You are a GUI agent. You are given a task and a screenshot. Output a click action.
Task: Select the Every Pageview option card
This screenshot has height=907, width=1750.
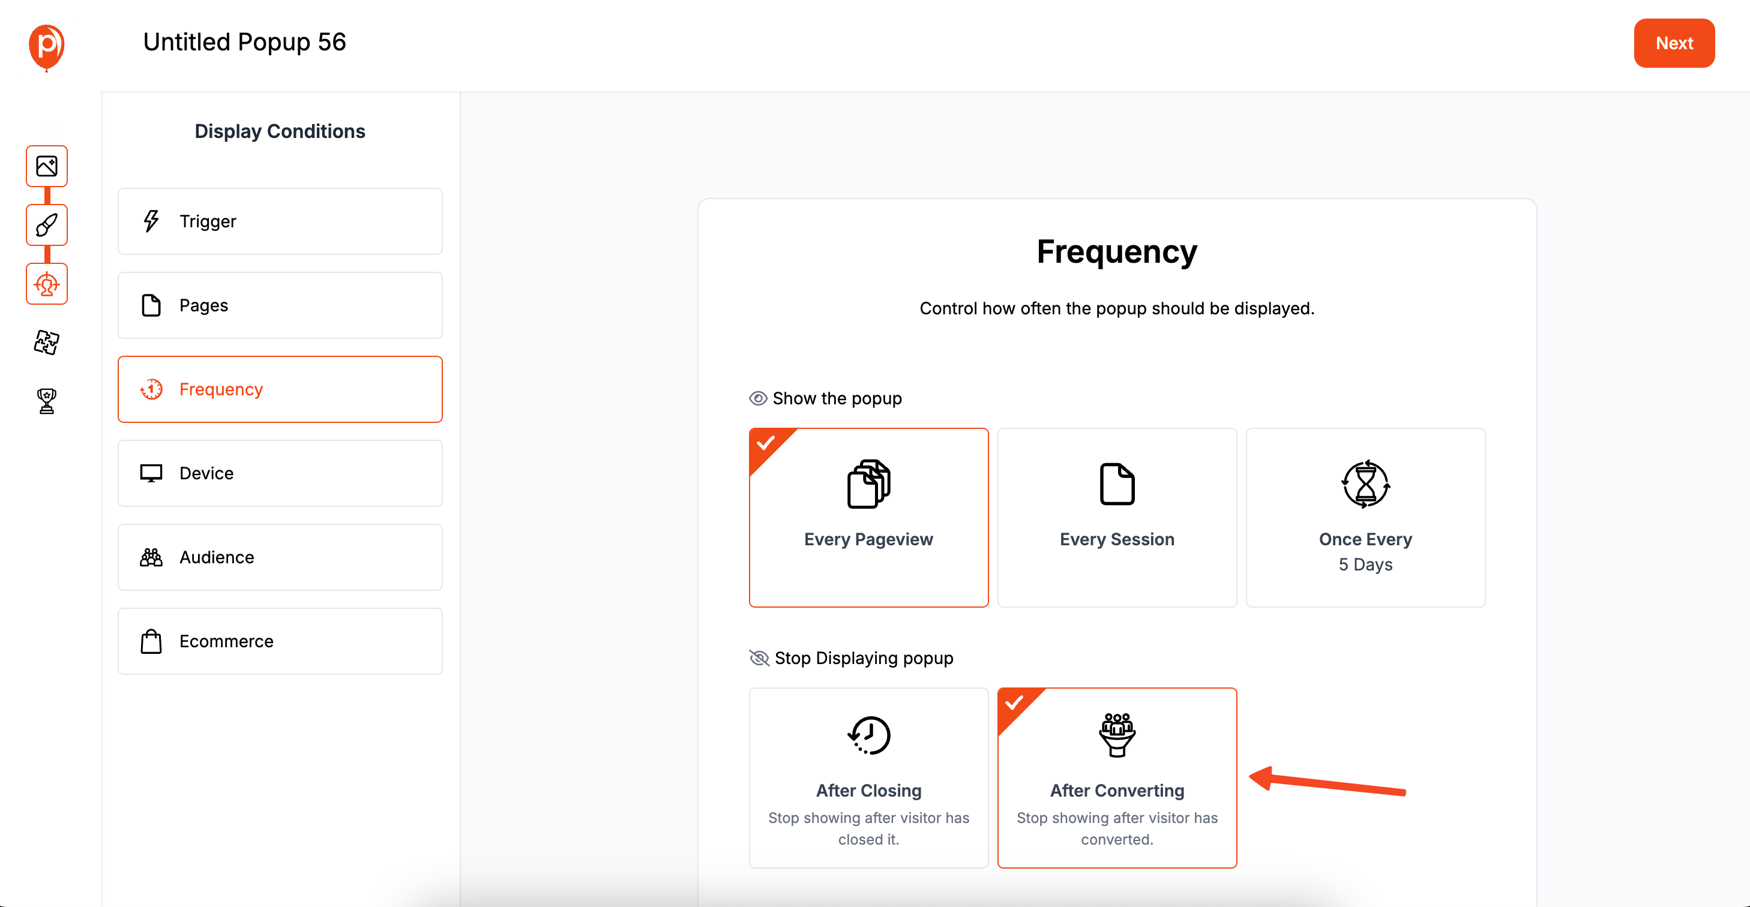pos(869,517)
